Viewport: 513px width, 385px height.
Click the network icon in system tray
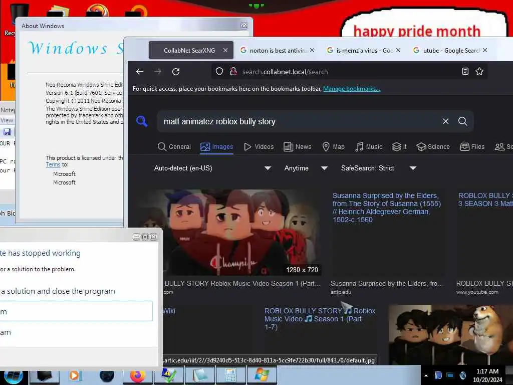(x=450, y=375)
